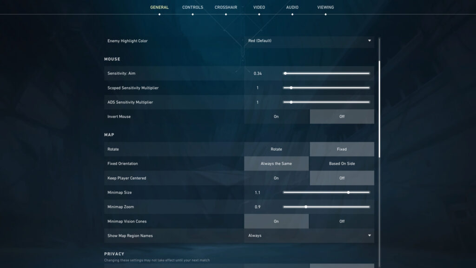Expand Show Map Region Names via its chevron arrow
The width and height of the screenshot is (476, 268).
[x=370, y=236]
